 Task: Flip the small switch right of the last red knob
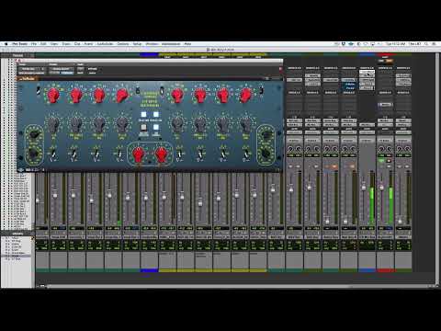(261, 90)
